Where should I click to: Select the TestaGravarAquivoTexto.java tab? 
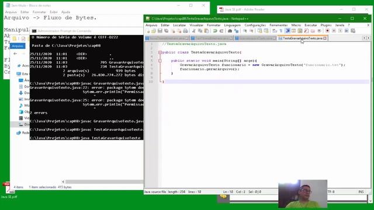click(302, 38)
